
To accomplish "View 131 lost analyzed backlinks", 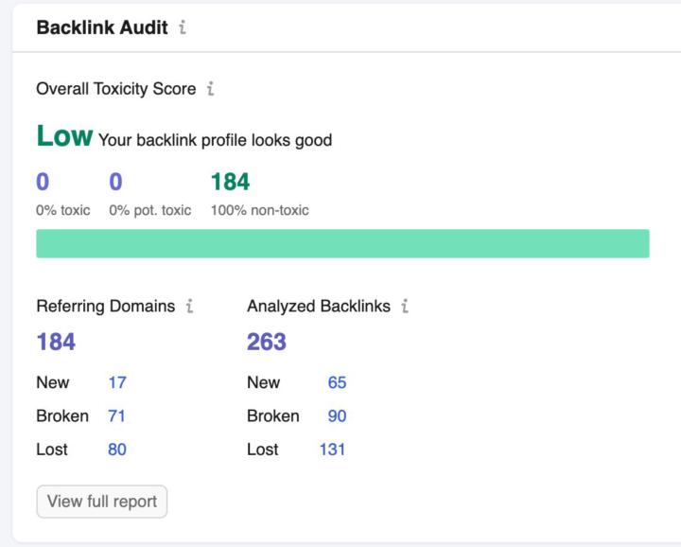I will point(333,450).
